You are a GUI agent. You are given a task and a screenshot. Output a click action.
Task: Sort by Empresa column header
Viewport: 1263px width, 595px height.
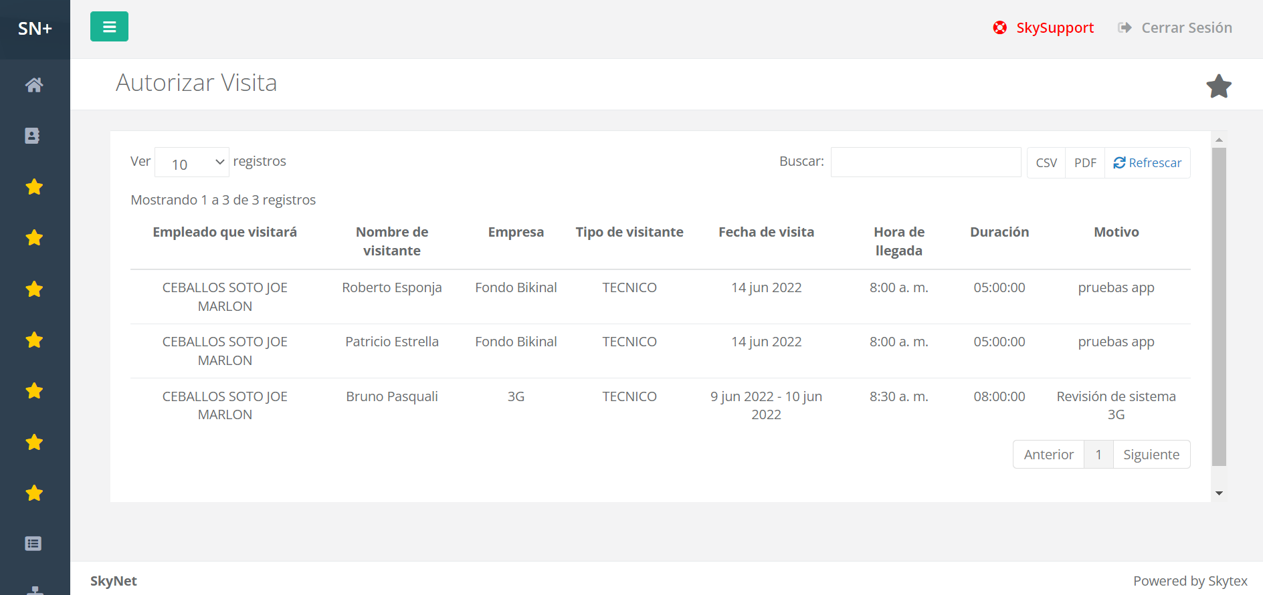516,232
